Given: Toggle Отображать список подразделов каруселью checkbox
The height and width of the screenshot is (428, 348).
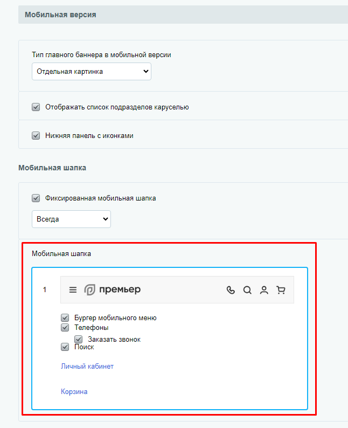Looking at the screenshot, I should [36, 107].
